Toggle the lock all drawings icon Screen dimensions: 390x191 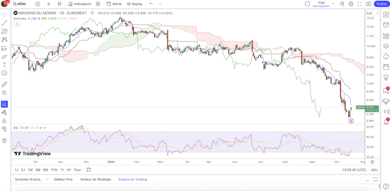pos(4,121)
